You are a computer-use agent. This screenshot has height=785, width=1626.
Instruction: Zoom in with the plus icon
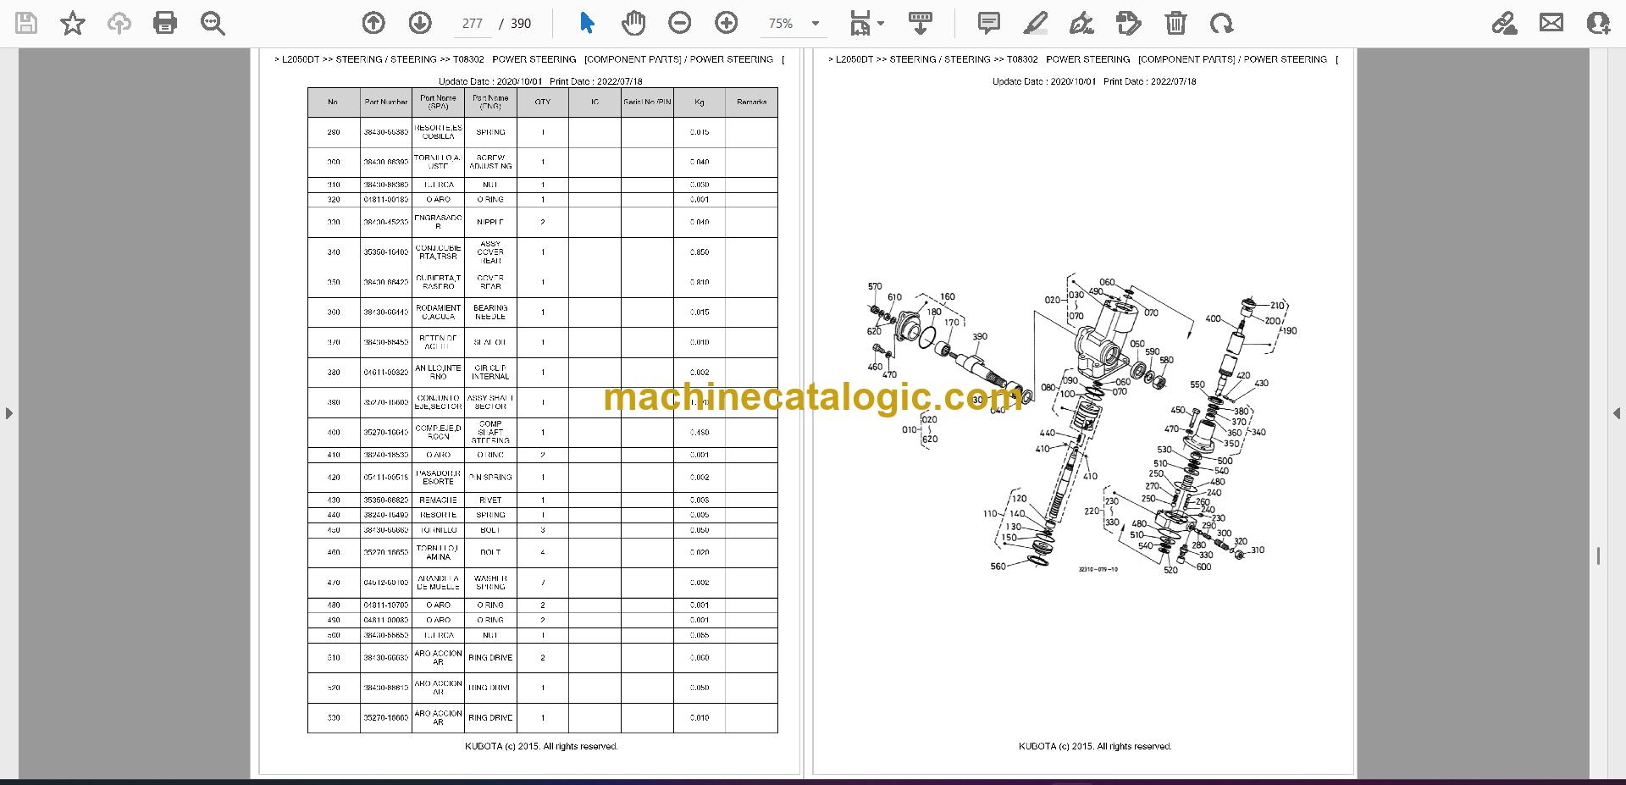pos(727,23)
